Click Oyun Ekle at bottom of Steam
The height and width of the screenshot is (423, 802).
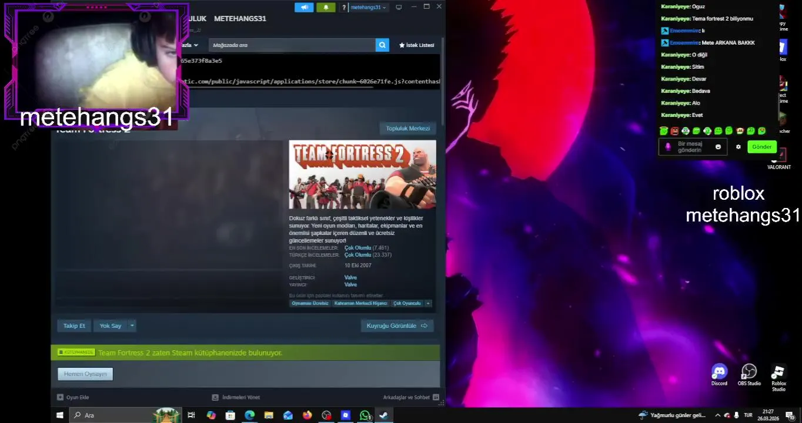pyautogui.click(x=73, y=397)
